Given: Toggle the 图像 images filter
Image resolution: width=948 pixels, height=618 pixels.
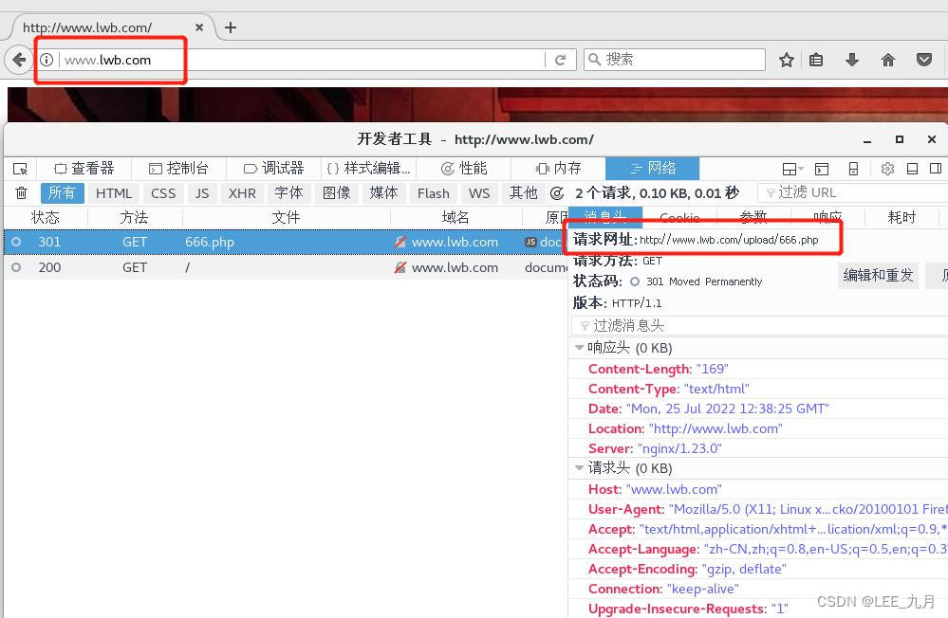Looking at the screenshot, I should [x=337, y=192].
